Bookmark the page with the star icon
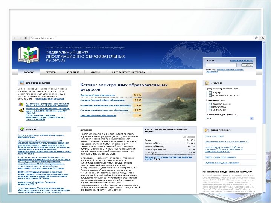The width and height of the screenshot is (271, 203). coord(256,38)
